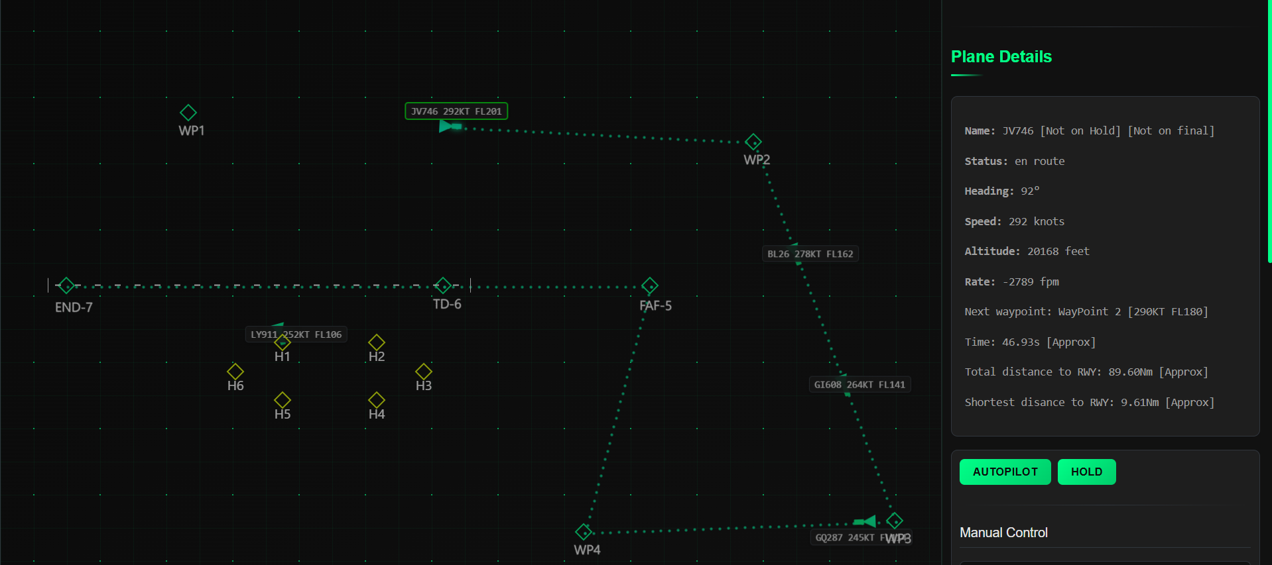Select the H5 holding point marker
The height and width of the screenshot is (565, 1272).
click(x=283, y=400)
